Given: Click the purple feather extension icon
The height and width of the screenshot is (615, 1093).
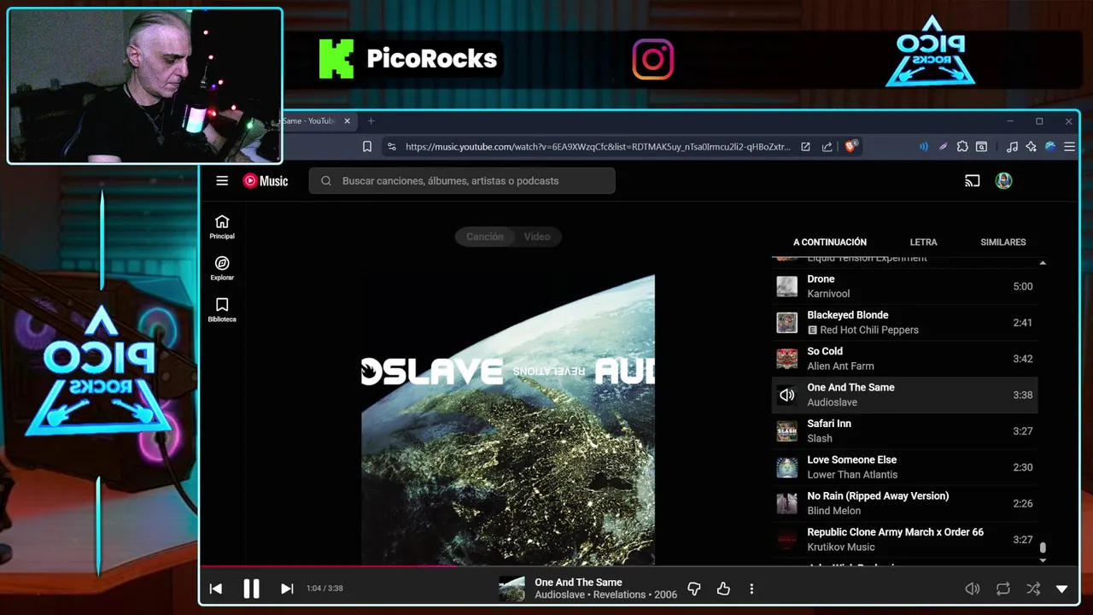Looking at the screenshot, I should click(943, 147).
